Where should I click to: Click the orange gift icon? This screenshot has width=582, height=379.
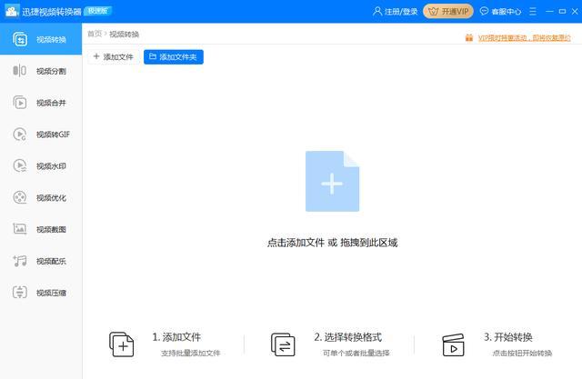469,37
